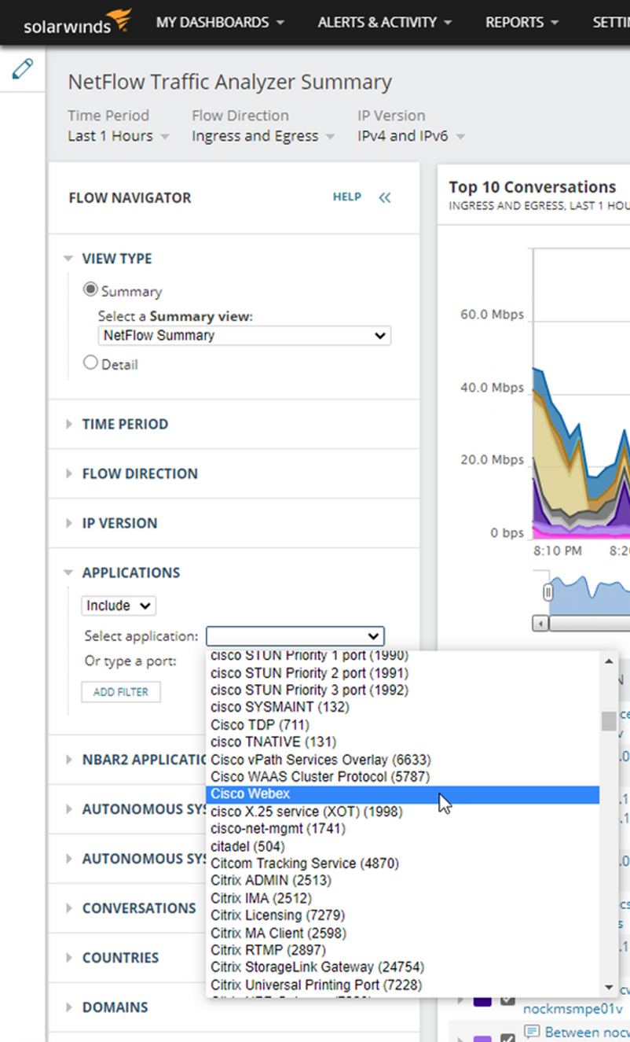Click the chart horizontal scrollbar track
The image size is (630, 1042).
pyautogui.click(x=589, y=624)
